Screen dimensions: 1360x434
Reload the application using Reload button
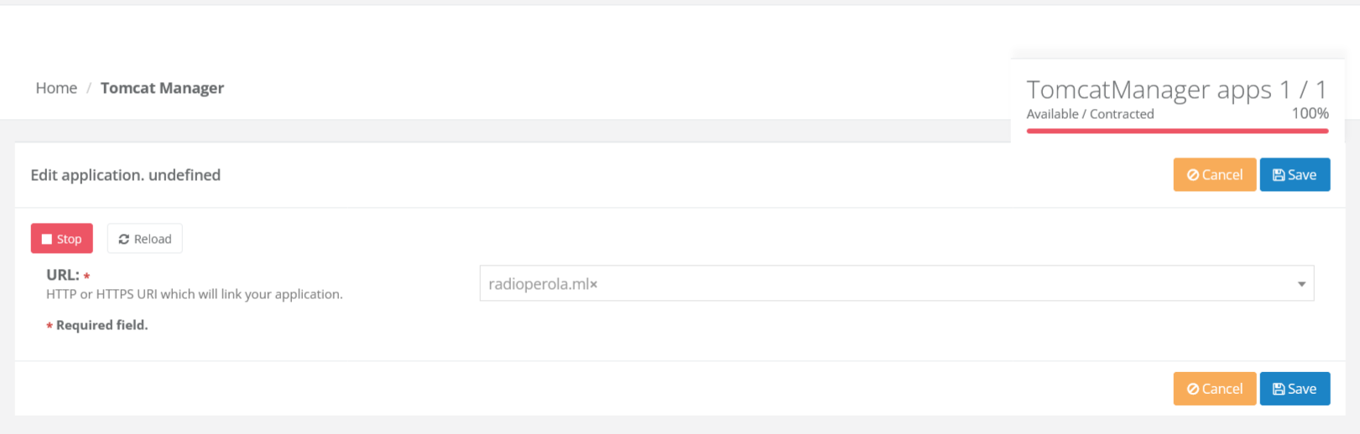(x=144, y=239)
